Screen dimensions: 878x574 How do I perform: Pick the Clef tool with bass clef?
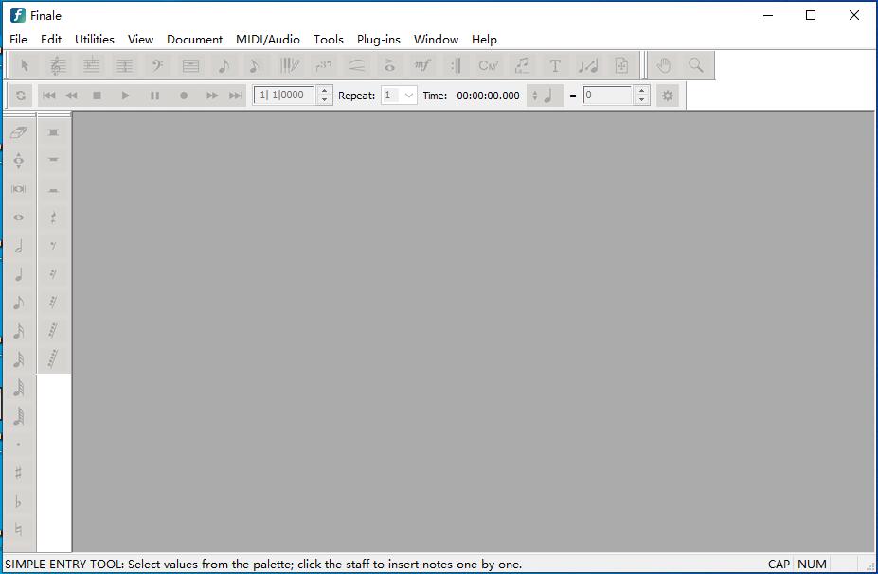(x=157, y=65)
